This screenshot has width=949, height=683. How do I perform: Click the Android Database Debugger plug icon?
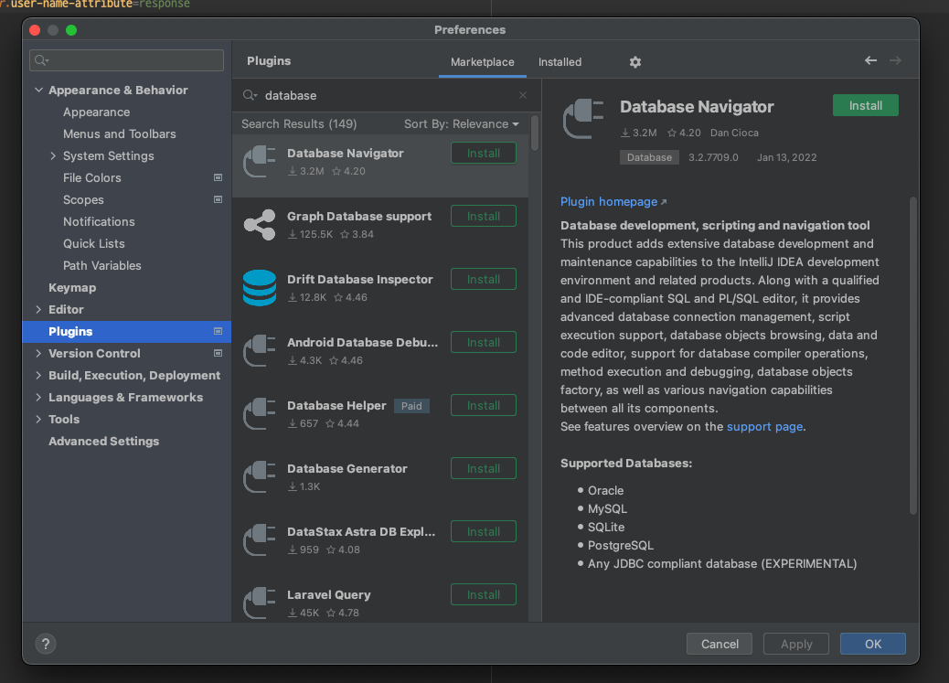259,350
